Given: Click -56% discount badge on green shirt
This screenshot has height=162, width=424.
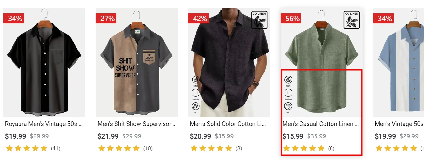Looking at the screenshot, I should point(291,19).
